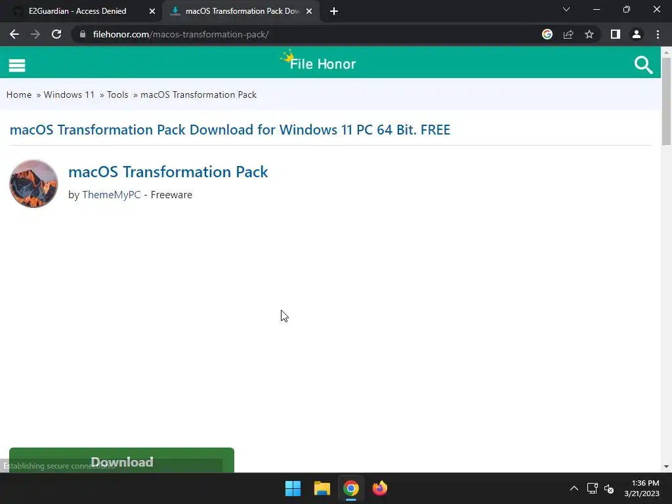Screen dimensions: 672x504
Task: Click the scrollbar down arrow
Action: [666, 467]
